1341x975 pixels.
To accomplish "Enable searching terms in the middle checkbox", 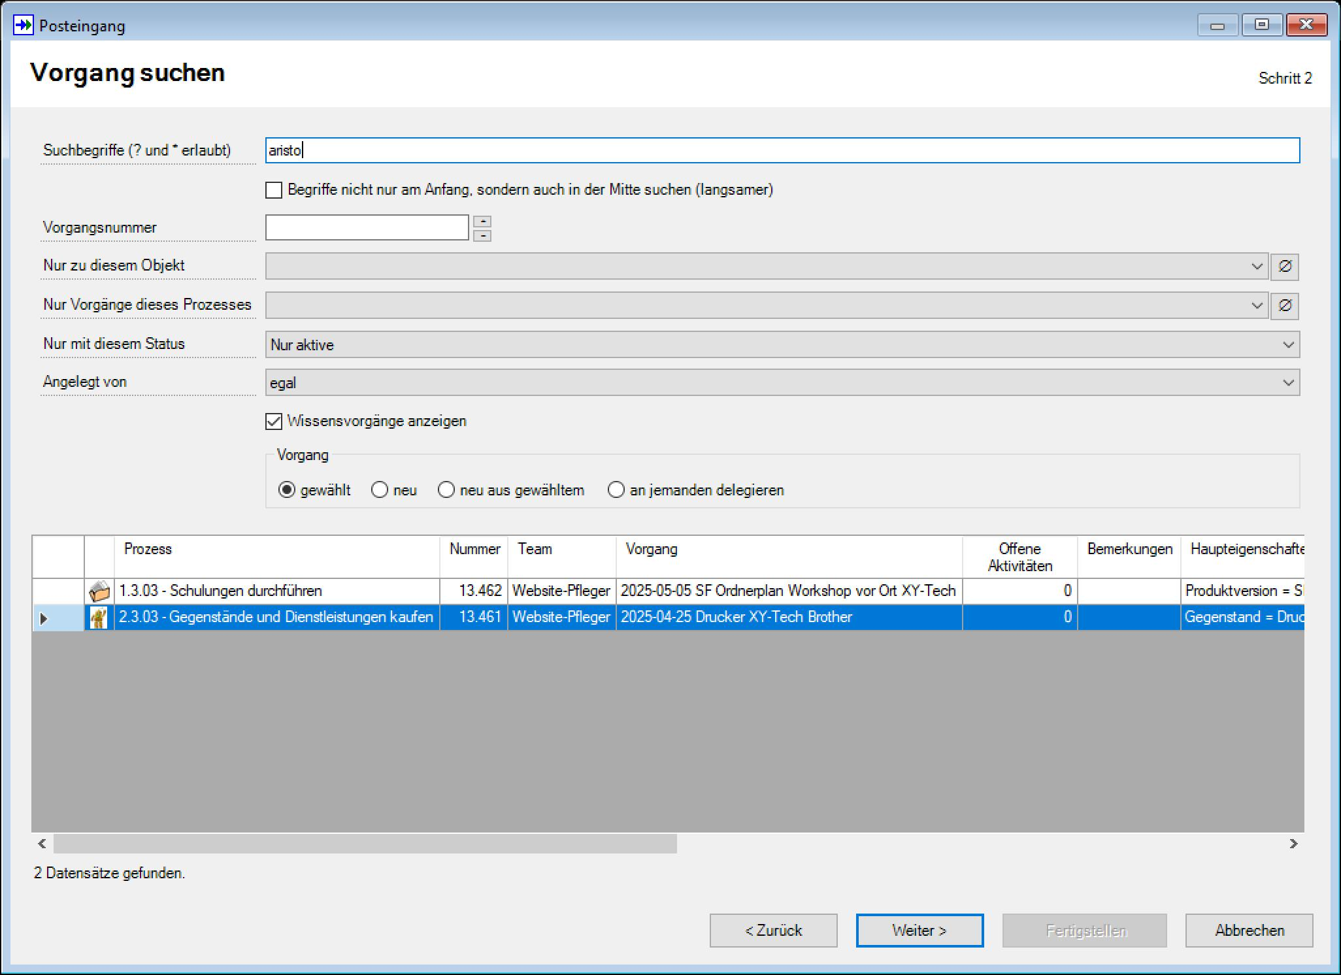I will click(274, 190).
